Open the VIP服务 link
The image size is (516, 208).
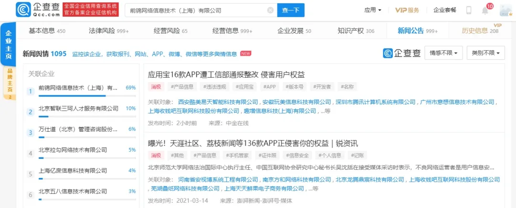(x=407, y=10)
